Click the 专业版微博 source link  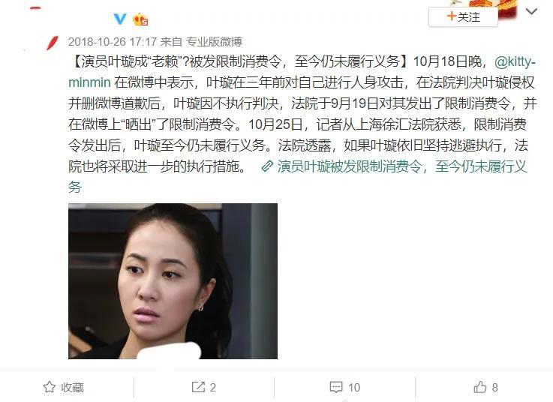pos(214,42)
